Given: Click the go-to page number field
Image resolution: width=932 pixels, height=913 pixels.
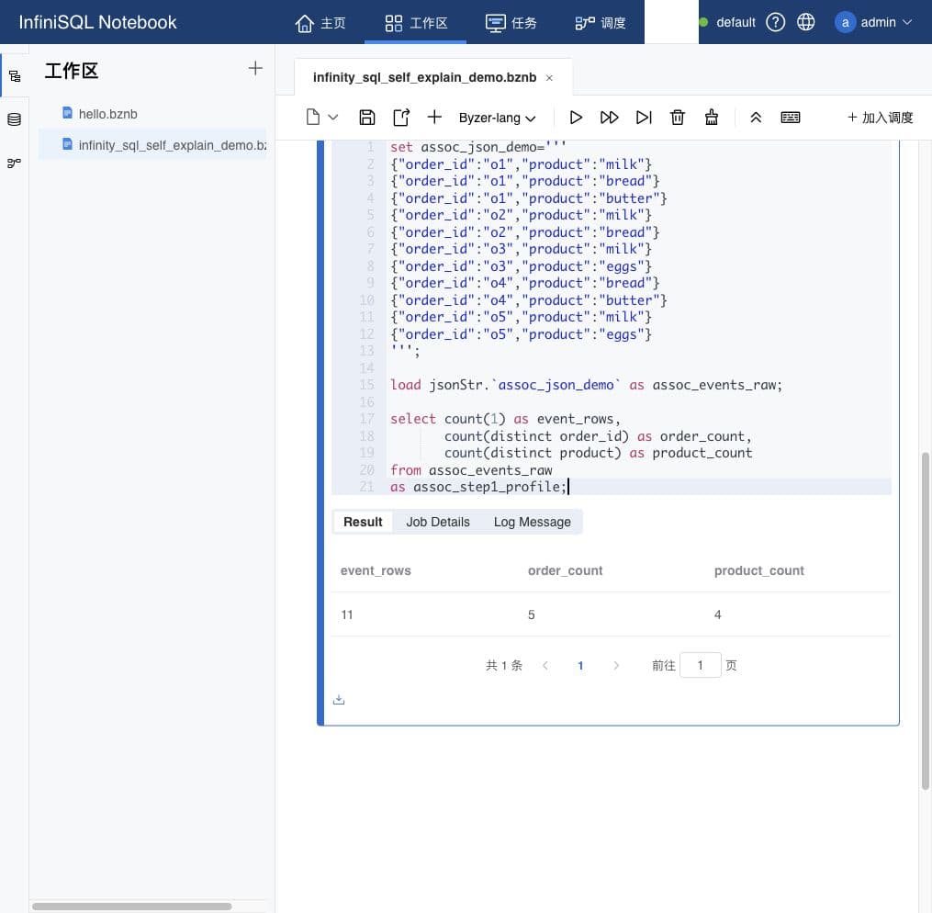Looking at the screenshot, I should pyautogui.click(x=701, y=664).
